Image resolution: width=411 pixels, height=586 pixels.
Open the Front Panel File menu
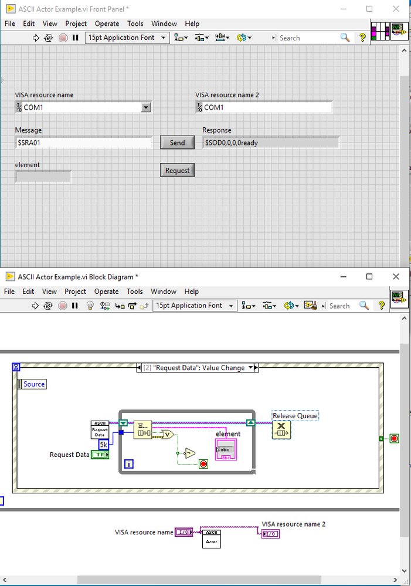[10, 23]
